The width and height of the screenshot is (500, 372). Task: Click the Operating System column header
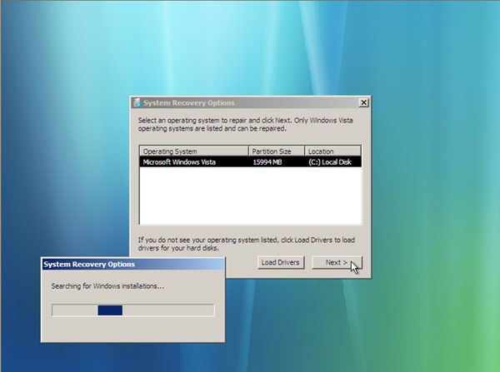coord(194,151)
